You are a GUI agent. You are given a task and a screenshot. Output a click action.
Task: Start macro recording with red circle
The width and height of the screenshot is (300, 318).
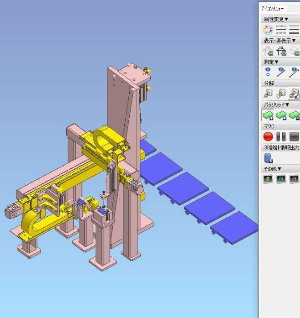tap(268, 136)
